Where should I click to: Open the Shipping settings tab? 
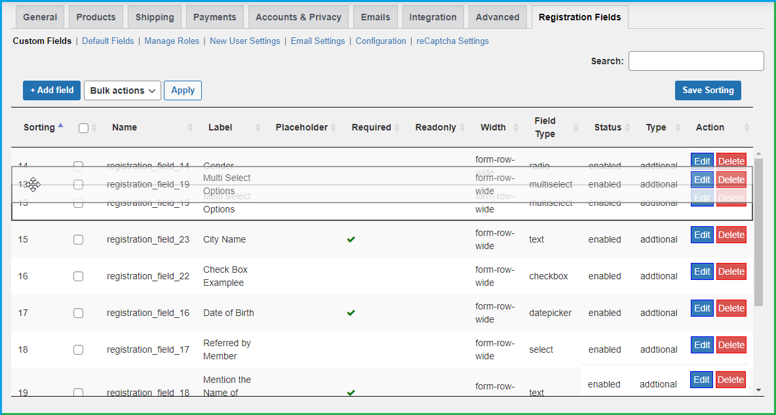coord(155,17)
